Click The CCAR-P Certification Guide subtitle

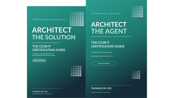pos(49,48)
